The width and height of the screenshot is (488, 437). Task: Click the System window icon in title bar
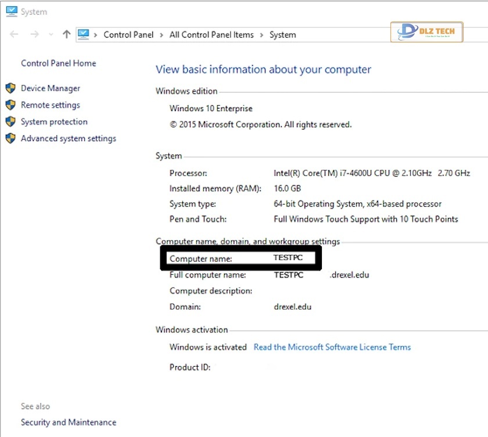tap(10, 11)
